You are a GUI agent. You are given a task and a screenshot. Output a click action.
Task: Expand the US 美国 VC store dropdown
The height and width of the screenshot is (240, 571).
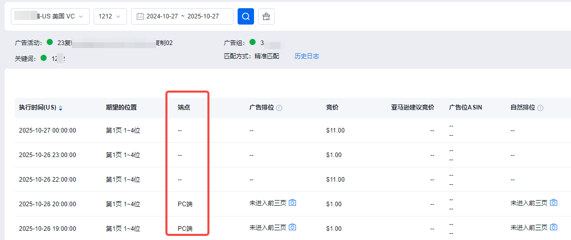50,16
